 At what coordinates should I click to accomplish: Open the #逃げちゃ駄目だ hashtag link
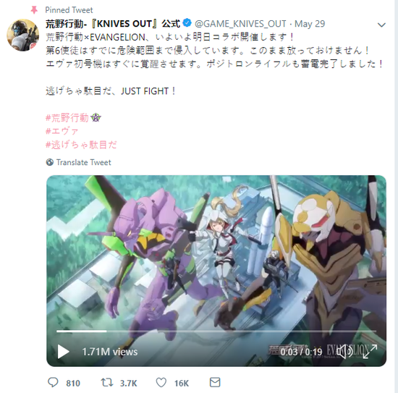[x=81, y=145]
